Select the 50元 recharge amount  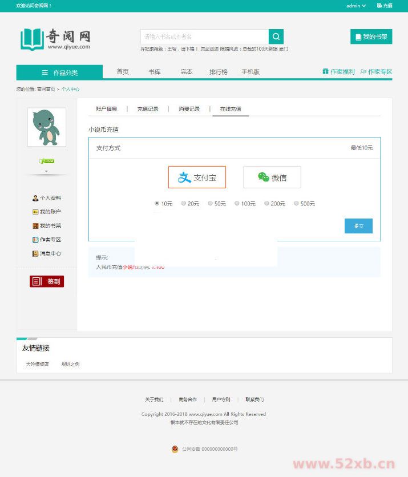pyautogui.click(x=211, y=203)
